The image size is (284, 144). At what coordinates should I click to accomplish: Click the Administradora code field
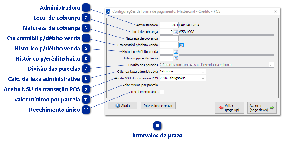169,25
